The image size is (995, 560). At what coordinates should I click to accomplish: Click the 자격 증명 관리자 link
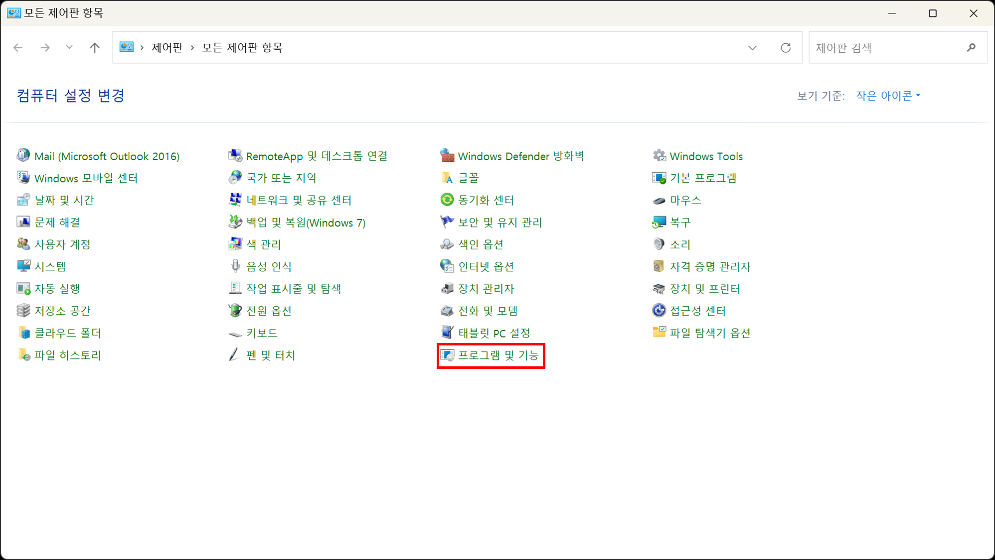pyautogui.click(x=710, y=267)
